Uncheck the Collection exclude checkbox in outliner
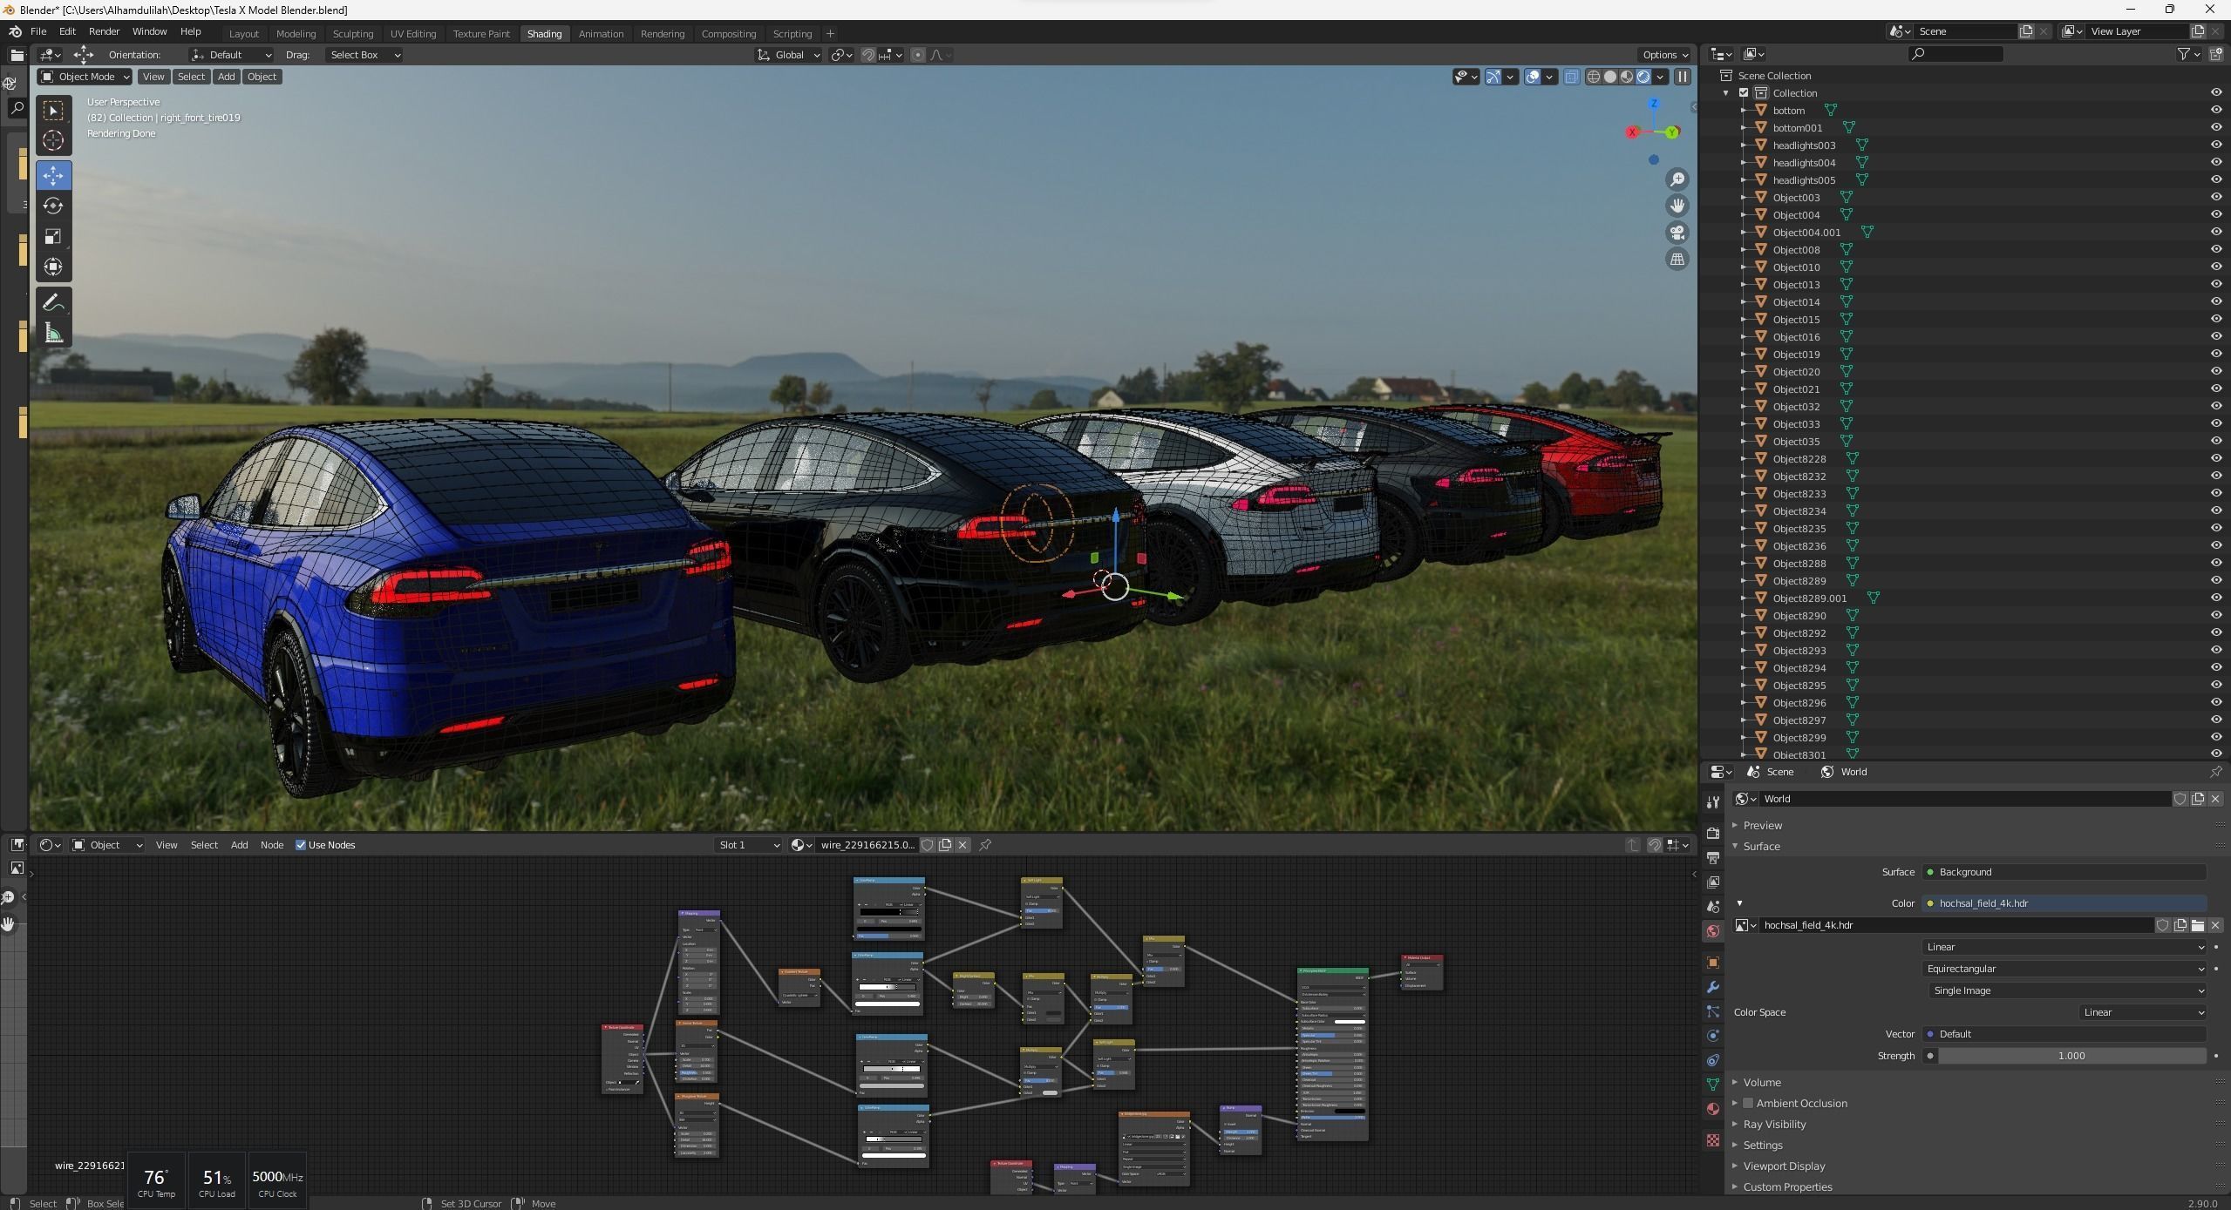 click(1744, 93)
